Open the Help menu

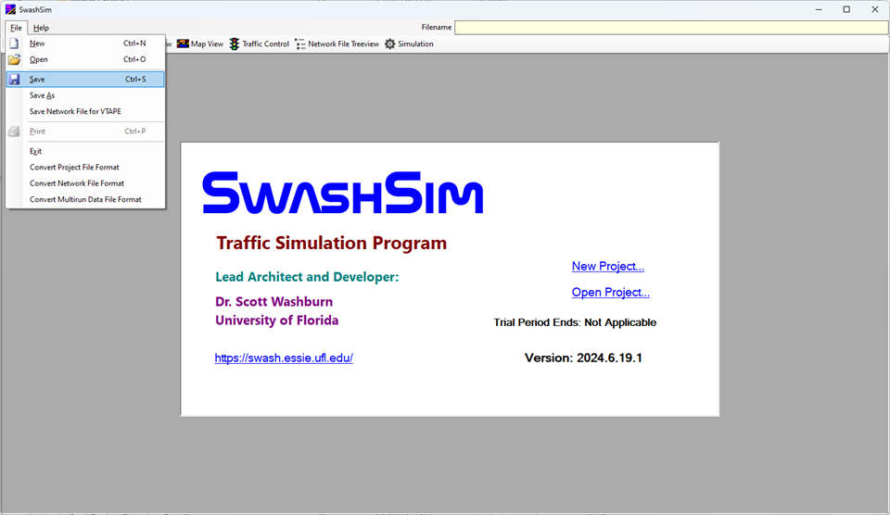coord(41,27)
